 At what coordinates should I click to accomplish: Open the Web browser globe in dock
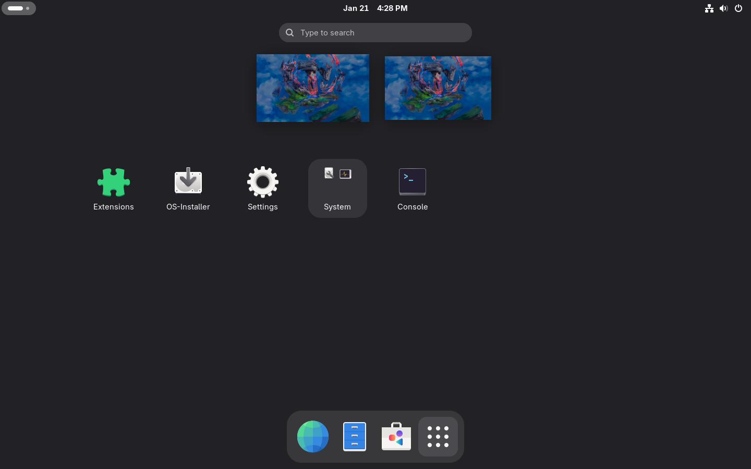click(x=313, y=437)
